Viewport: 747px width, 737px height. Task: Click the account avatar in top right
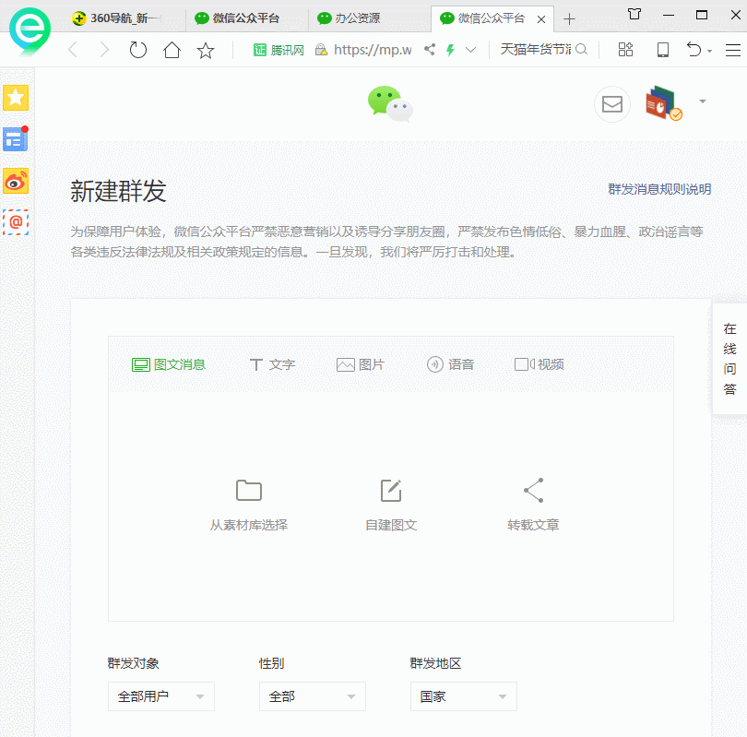[x=661, y=103]
